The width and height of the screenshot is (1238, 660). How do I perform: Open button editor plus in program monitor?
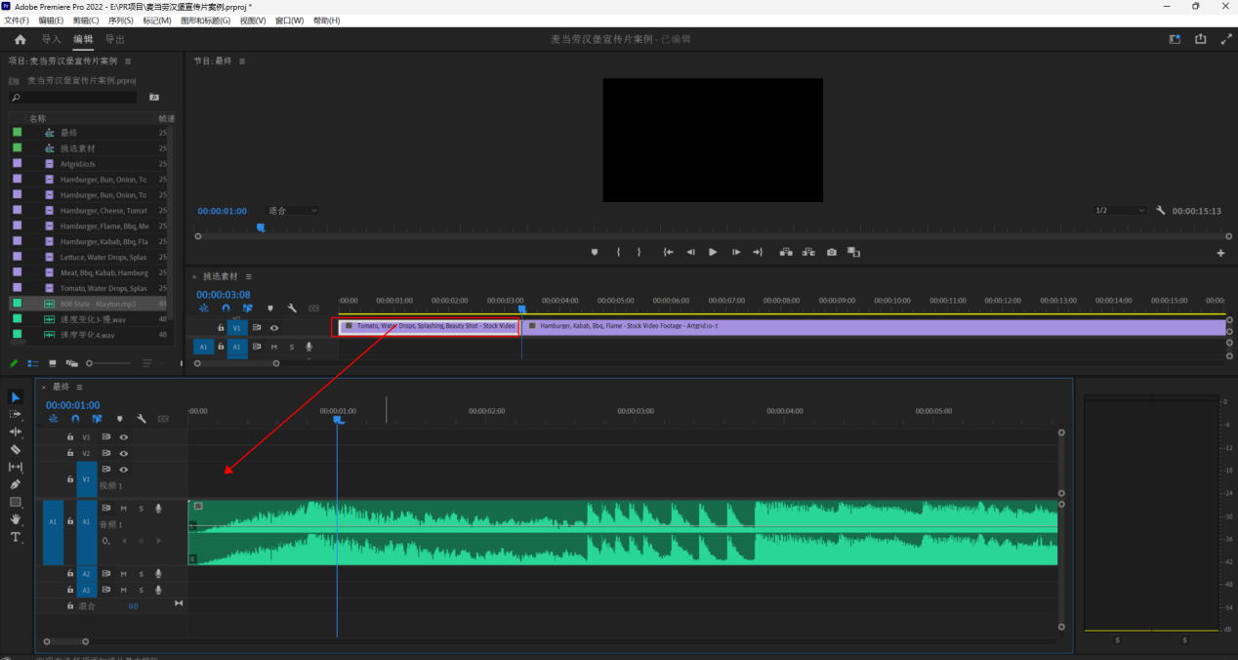[x=1220, y=253]
